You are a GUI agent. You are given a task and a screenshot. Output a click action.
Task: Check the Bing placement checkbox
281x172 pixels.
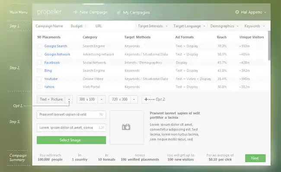[39, 70]
